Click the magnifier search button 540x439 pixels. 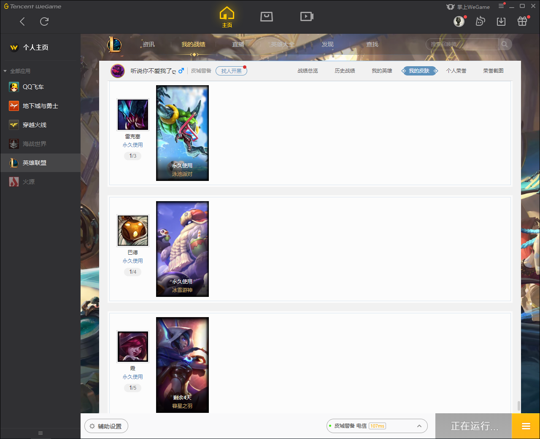click(505, 44)
